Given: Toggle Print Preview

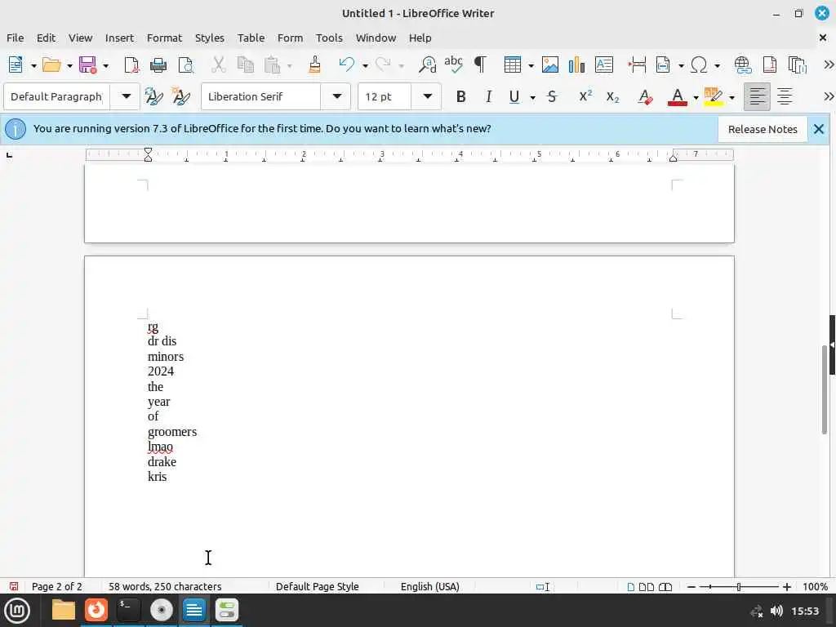Looking at the screenshot, I should [x=185, y=64].
